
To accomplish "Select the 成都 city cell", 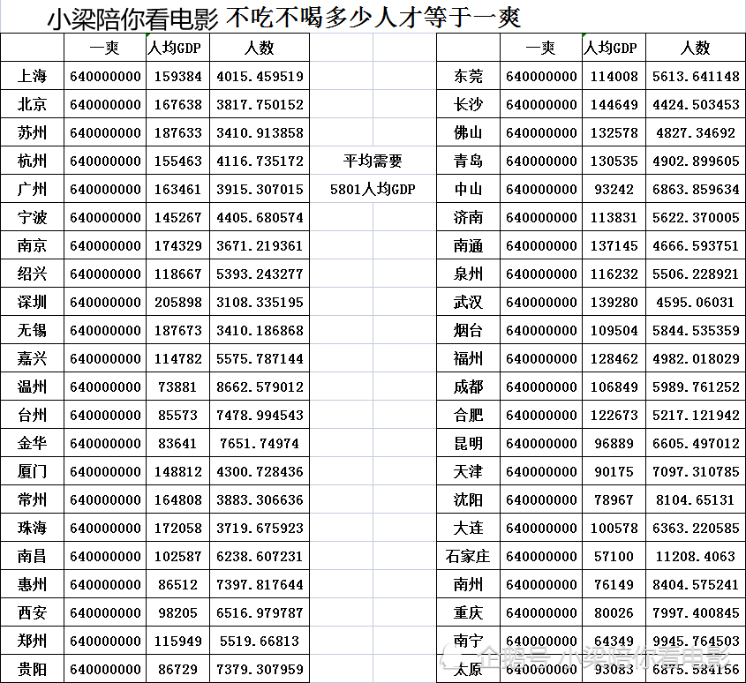I will 468,387.
